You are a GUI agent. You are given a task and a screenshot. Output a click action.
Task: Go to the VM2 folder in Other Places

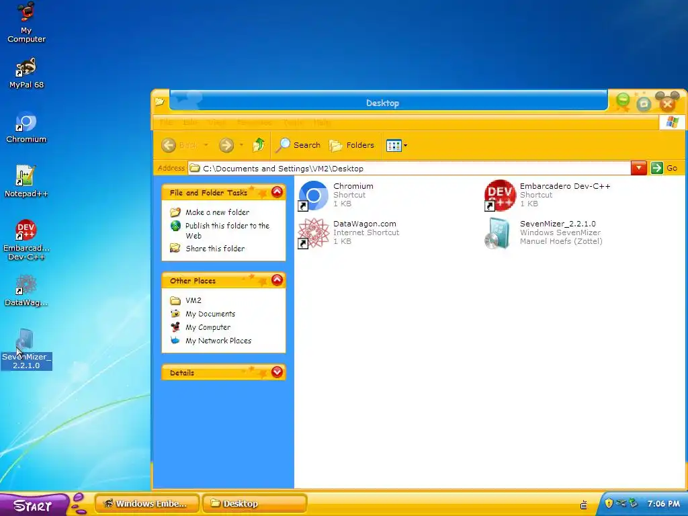(x=193, y=300)
